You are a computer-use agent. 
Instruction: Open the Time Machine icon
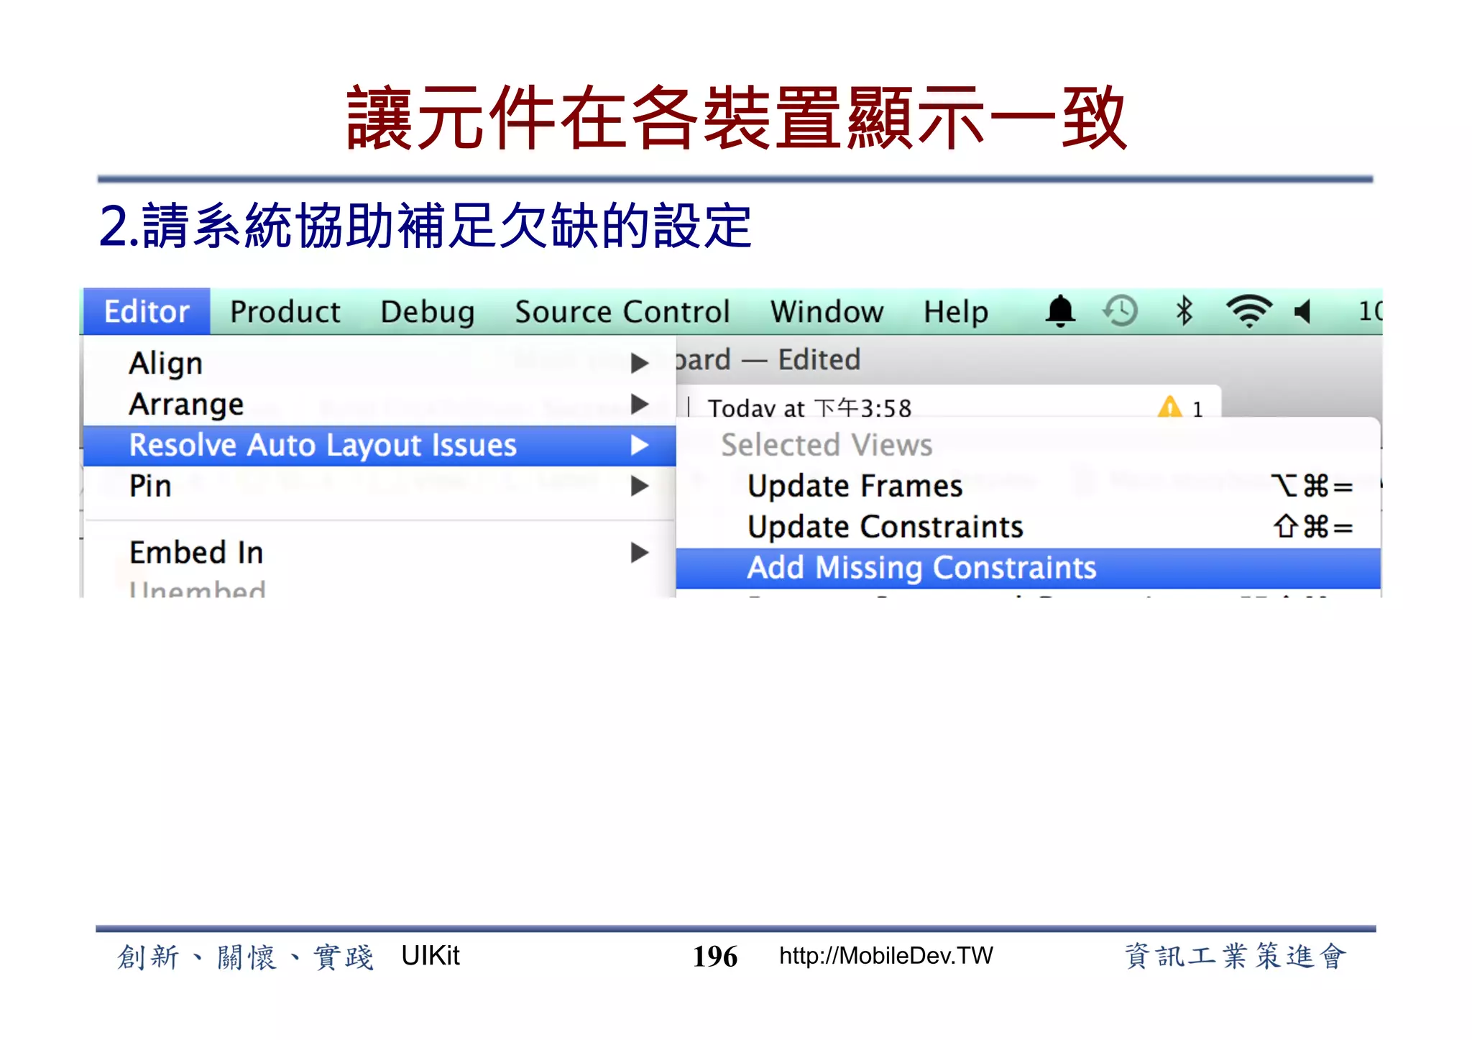tap(1121, 311)
